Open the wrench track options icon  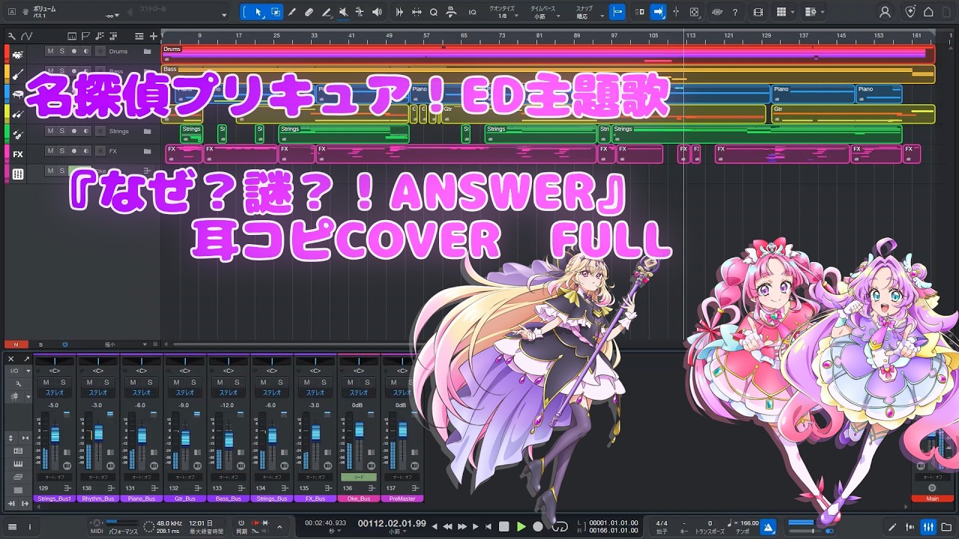click(11, 36)
